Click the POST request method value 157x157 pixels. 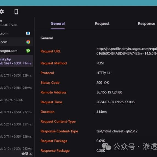click(100, 63)
